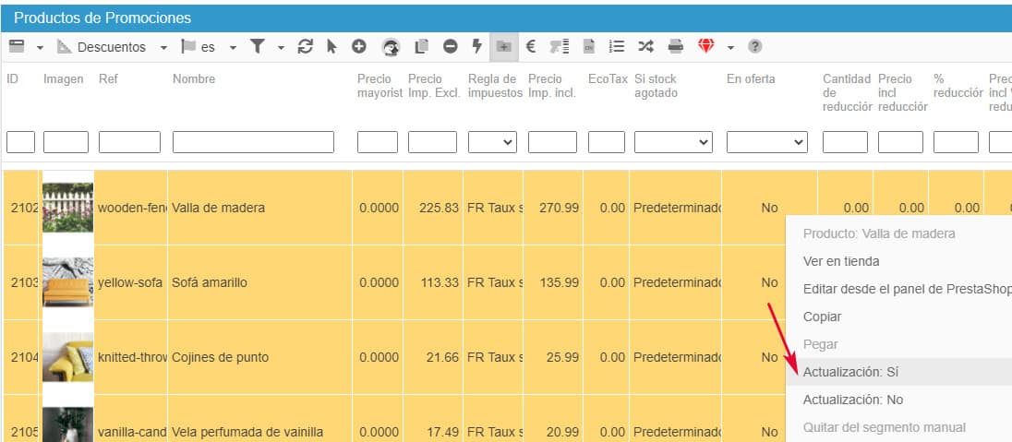This screenshot has width=1012, height=442.
Task: Click the Nombre column header
Action: [194, 79]
